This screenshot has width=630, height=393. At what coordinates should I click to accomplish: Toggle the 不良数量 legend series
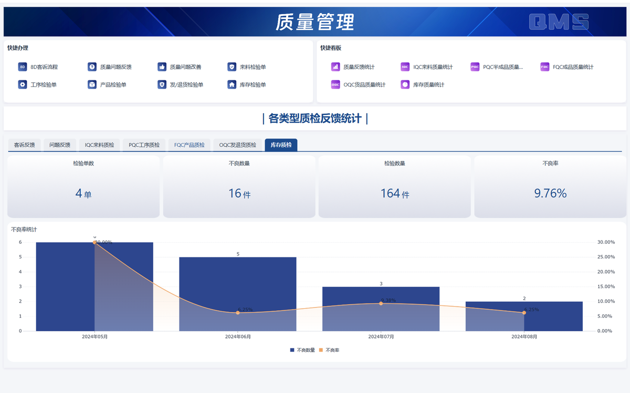click(302, 350)
